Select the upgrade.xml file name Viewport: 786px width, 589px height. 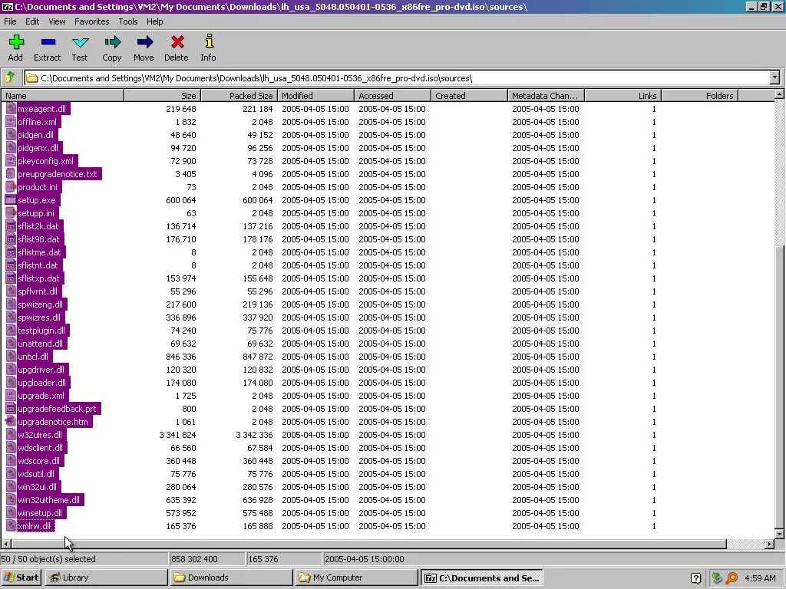click(x=41, y=396)
